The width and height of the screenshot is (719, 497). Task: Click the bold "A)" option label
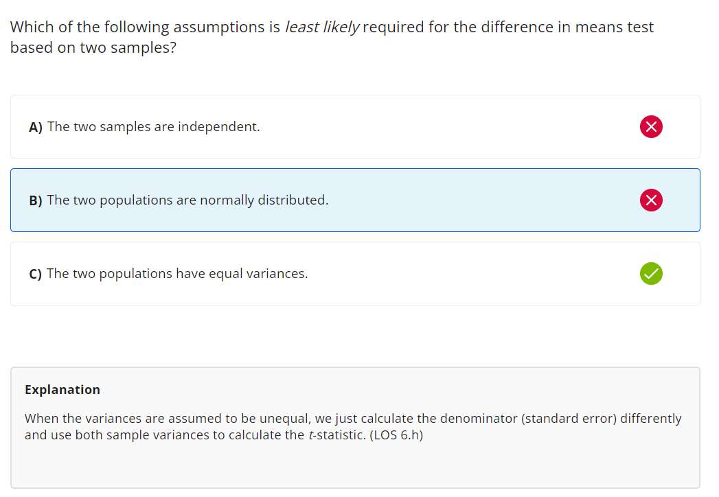(36, 127)
